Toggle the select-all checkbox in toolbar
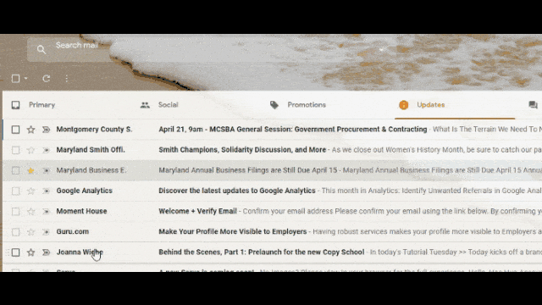Image resolution: width=542 pixels, height=305 pixels. point(15,79)
